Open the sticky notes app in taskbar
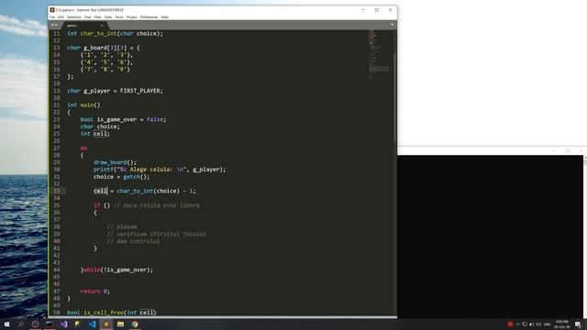The width and height of the screenshot is (587, 330). tap(77, 324)
